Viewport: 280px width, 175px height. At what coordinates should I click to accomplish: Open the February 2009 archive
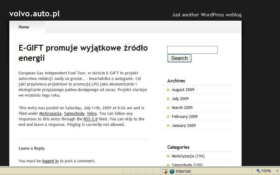click(185, 117)
